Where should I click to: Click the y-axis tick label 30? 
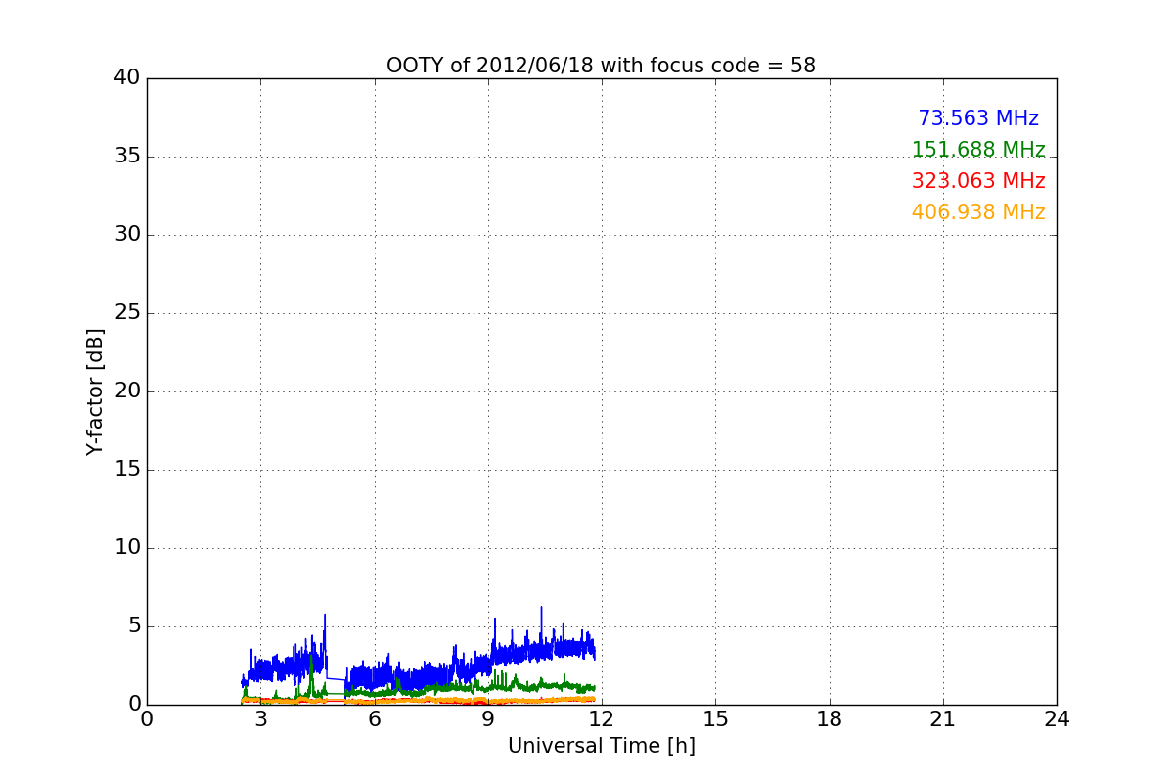click(x=127, y=235)
